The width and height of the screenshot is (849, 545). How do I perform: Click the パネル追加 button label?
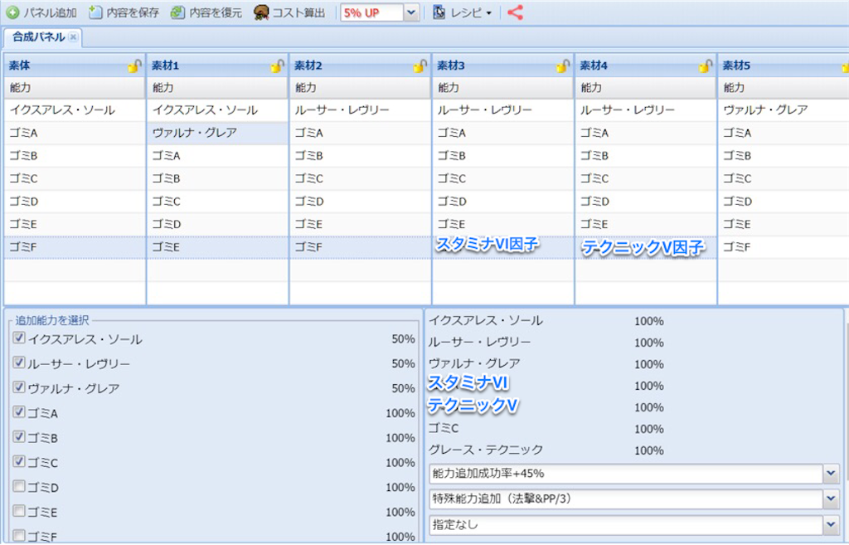point(51,12)
